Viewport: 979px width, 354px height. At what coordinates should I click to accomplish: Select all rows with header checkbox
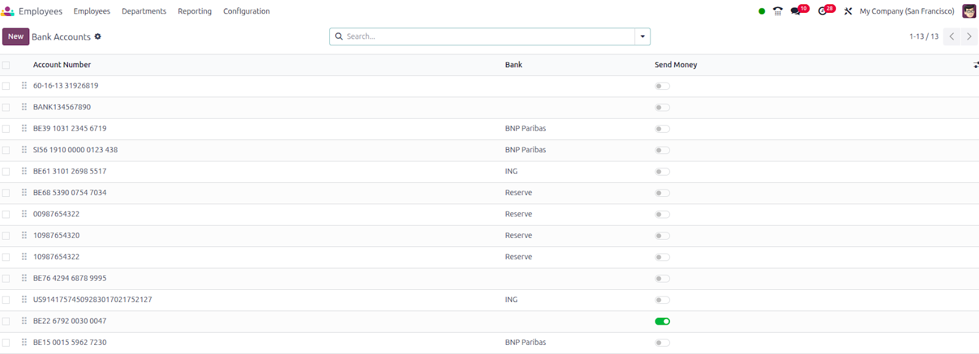(x=6, y=65)
